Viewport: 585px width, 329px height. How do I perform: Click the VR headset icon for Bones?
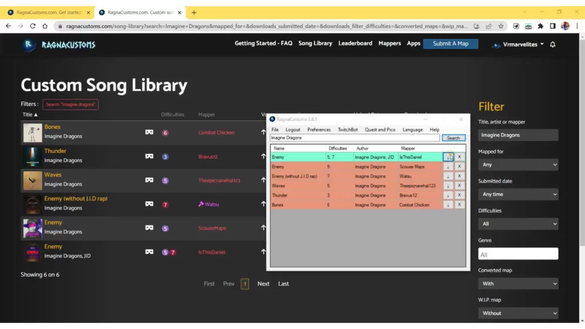149,132
